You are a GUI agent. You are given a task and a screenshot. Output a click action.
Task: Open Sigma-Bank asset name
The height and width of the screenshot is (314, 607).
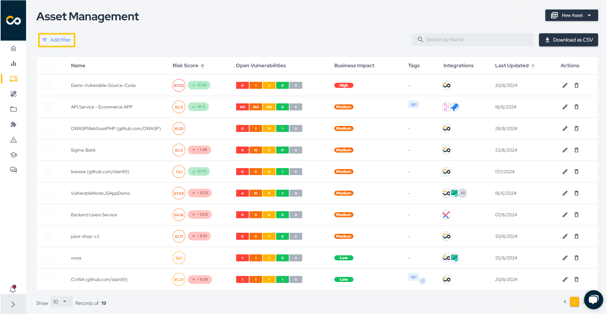[x=83, y=150]
